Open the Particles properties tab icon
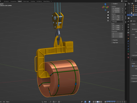 pyautogui.click(x=128, y=44)
